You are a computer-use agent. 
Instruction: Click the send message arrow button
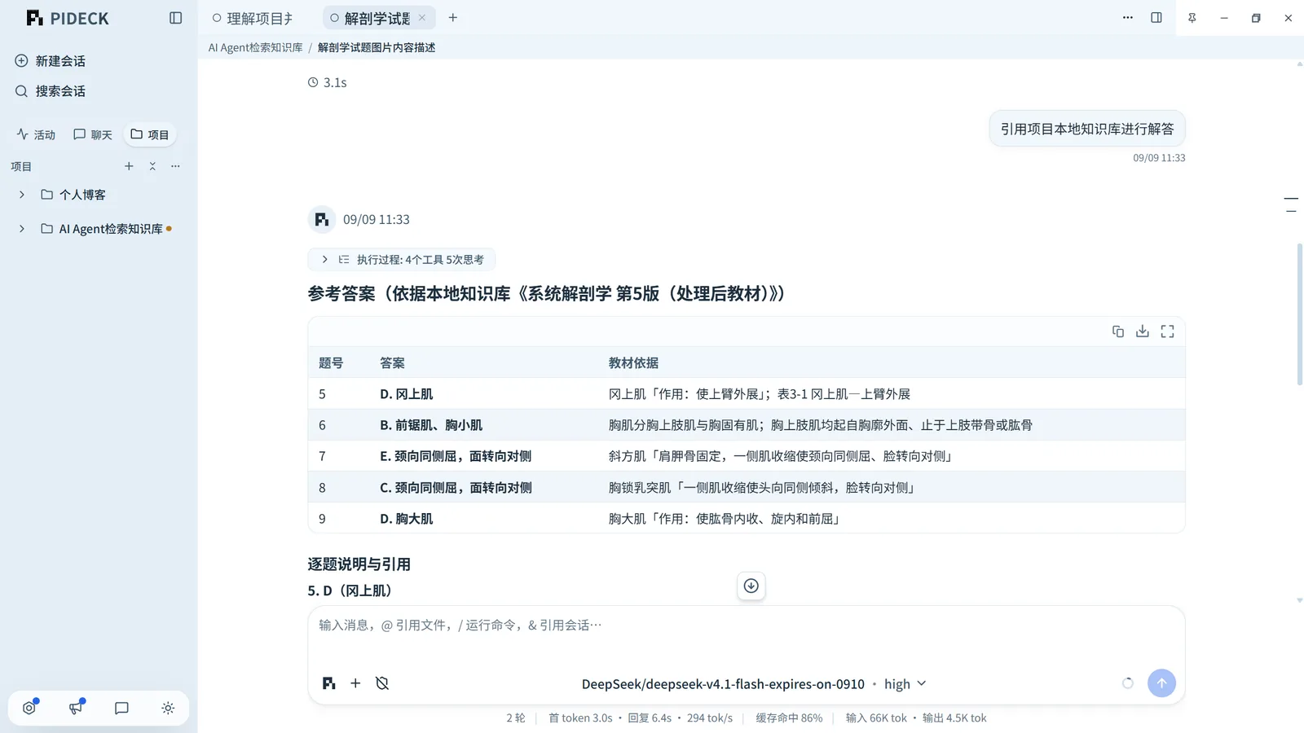click(x=1162, y=683)
